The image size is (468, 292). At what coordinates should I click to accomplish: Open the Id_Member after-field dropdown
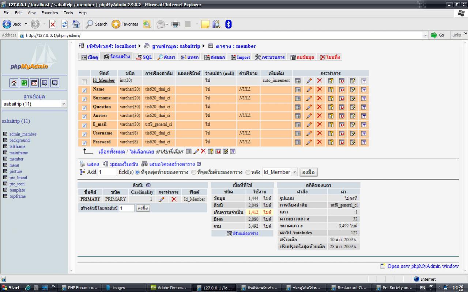[x=294, y=172]
